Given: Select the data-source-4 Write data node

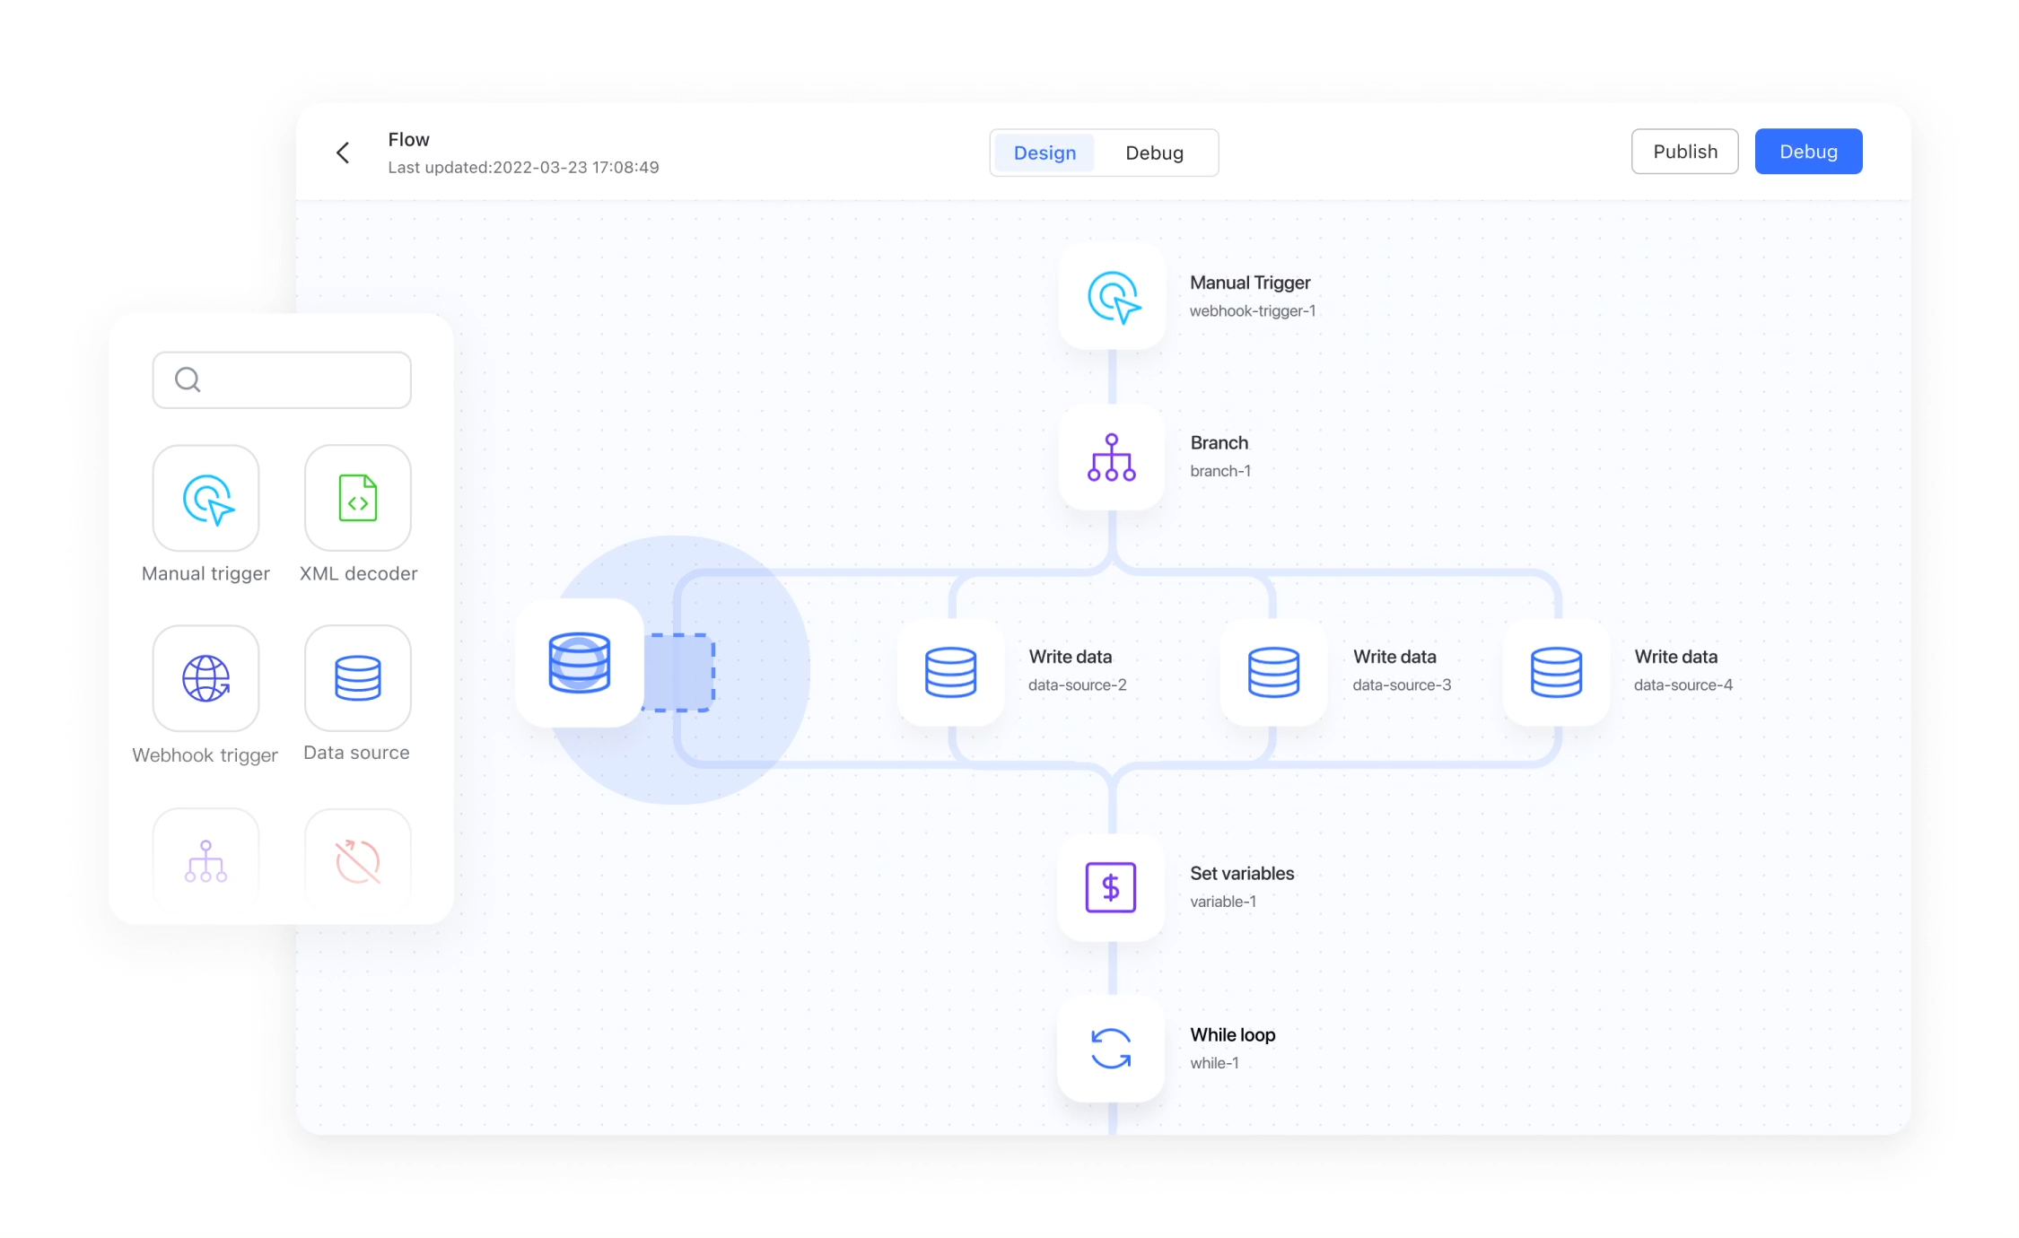Looking at the screenshot, I should pos(1556,672).
